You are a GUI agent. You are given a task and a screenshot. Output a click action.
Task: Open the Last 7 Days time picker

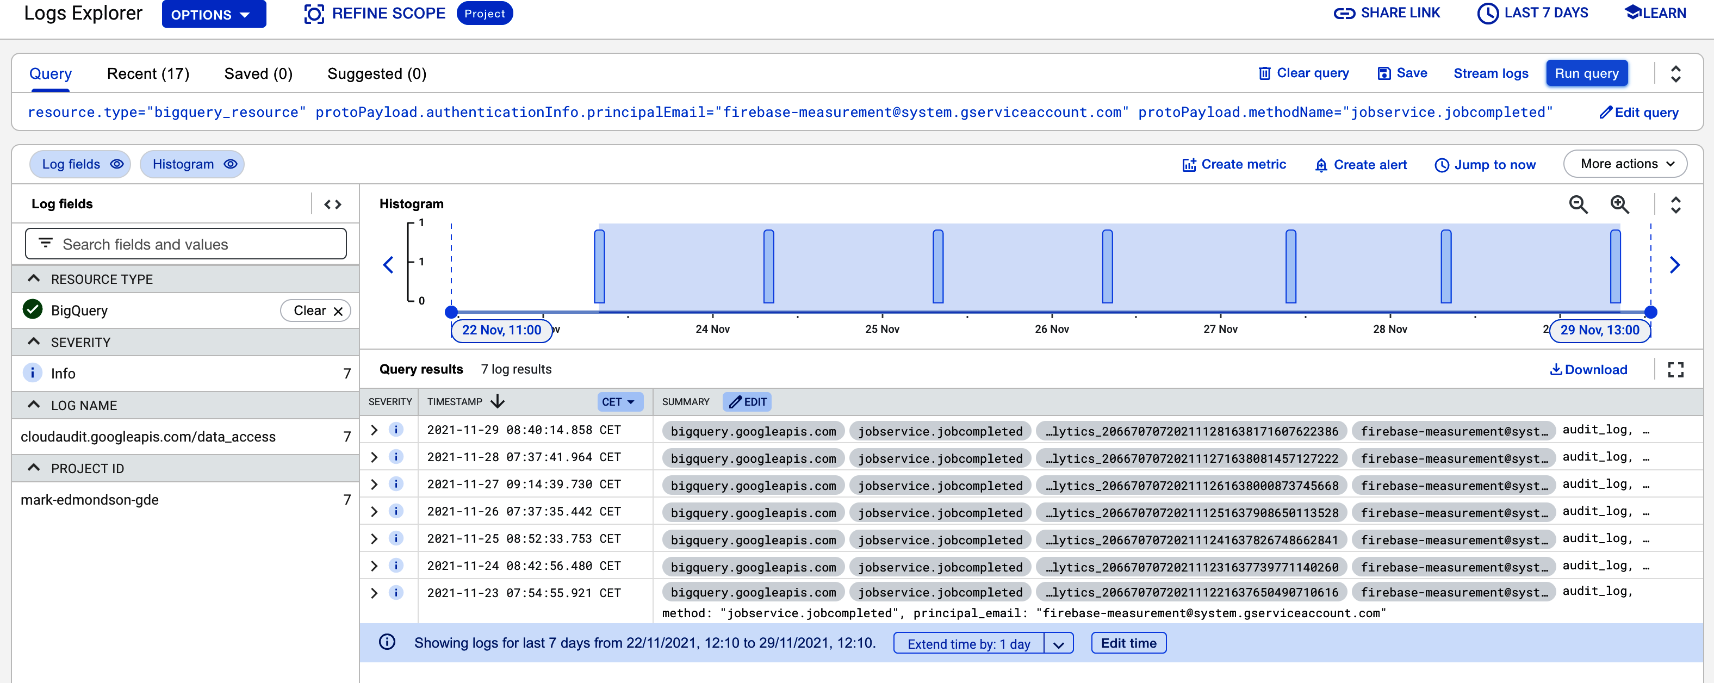pos(1532,13)
